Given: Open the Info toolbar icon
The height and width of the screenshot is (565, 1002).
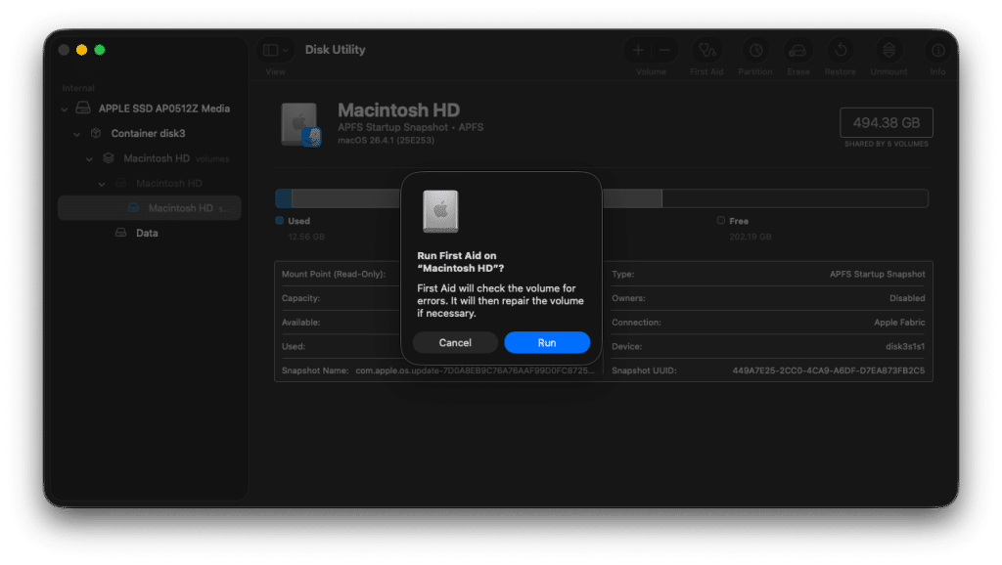Looking at the screenshot, I should (937, 50).
